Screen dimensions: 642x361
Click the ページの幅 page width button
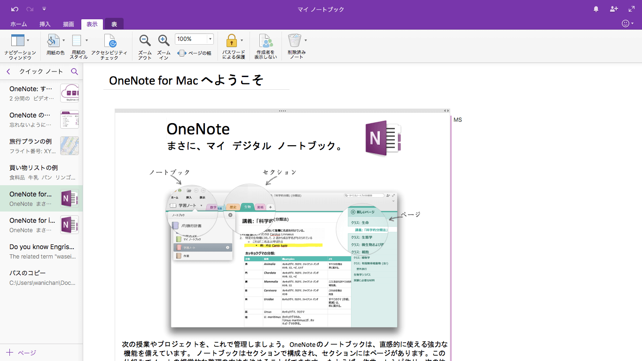point(195,53)
